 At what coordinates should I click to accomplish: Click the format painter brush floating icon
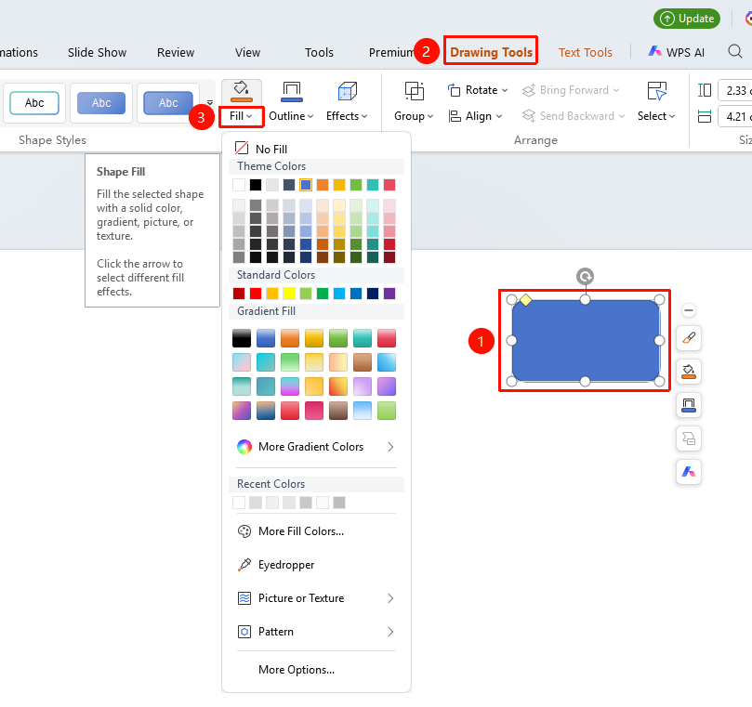point(689,338)
